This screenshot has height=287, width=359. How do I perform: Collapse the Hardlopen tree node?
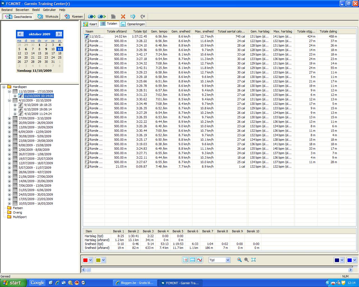(x=4, y=87)
